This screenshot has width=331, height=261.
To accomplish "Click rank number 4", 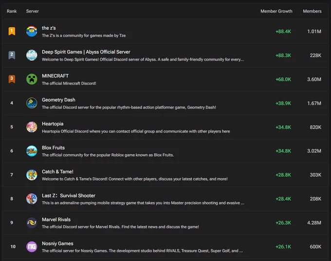I will coord(12,103).
